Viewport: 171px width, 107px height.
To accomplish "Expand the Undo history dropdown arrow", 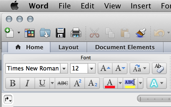I will click(169, 33).
